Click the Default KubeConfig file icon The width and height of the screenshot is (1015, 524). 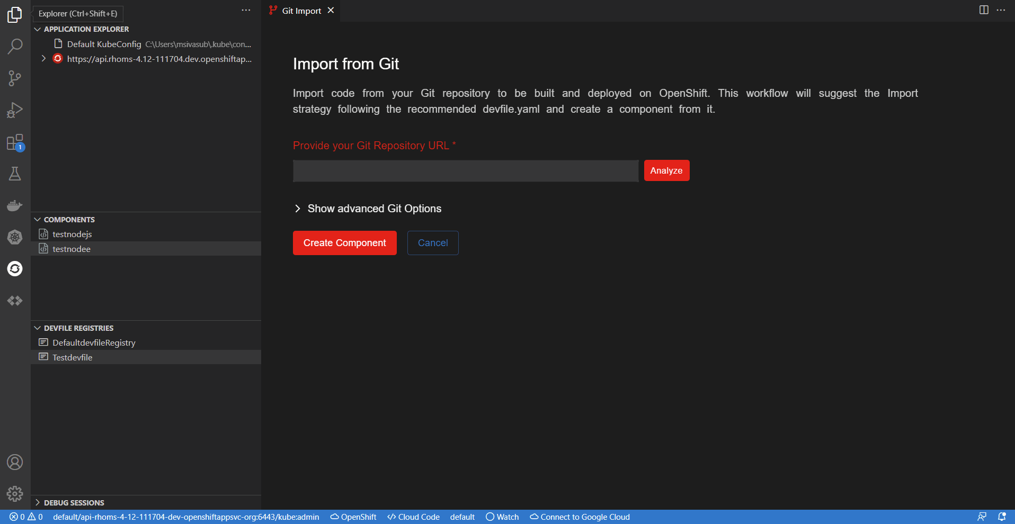[58, 43]
